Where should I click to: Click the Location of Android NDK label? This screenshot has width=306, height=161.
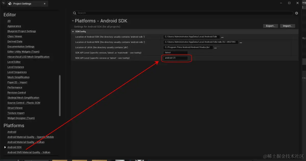110,42
